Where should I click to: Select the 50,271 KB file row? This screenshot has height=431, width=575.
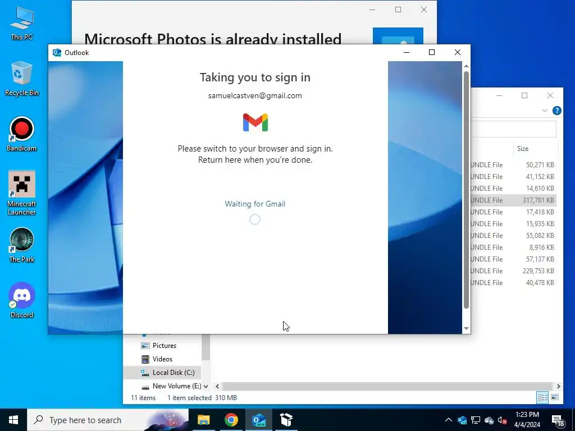[513, 165]
